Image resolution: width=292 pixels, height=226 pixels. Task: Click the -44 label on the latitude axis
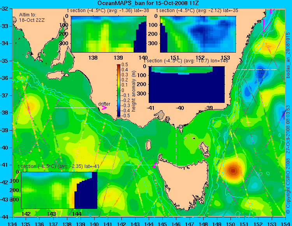coord(4,217)
